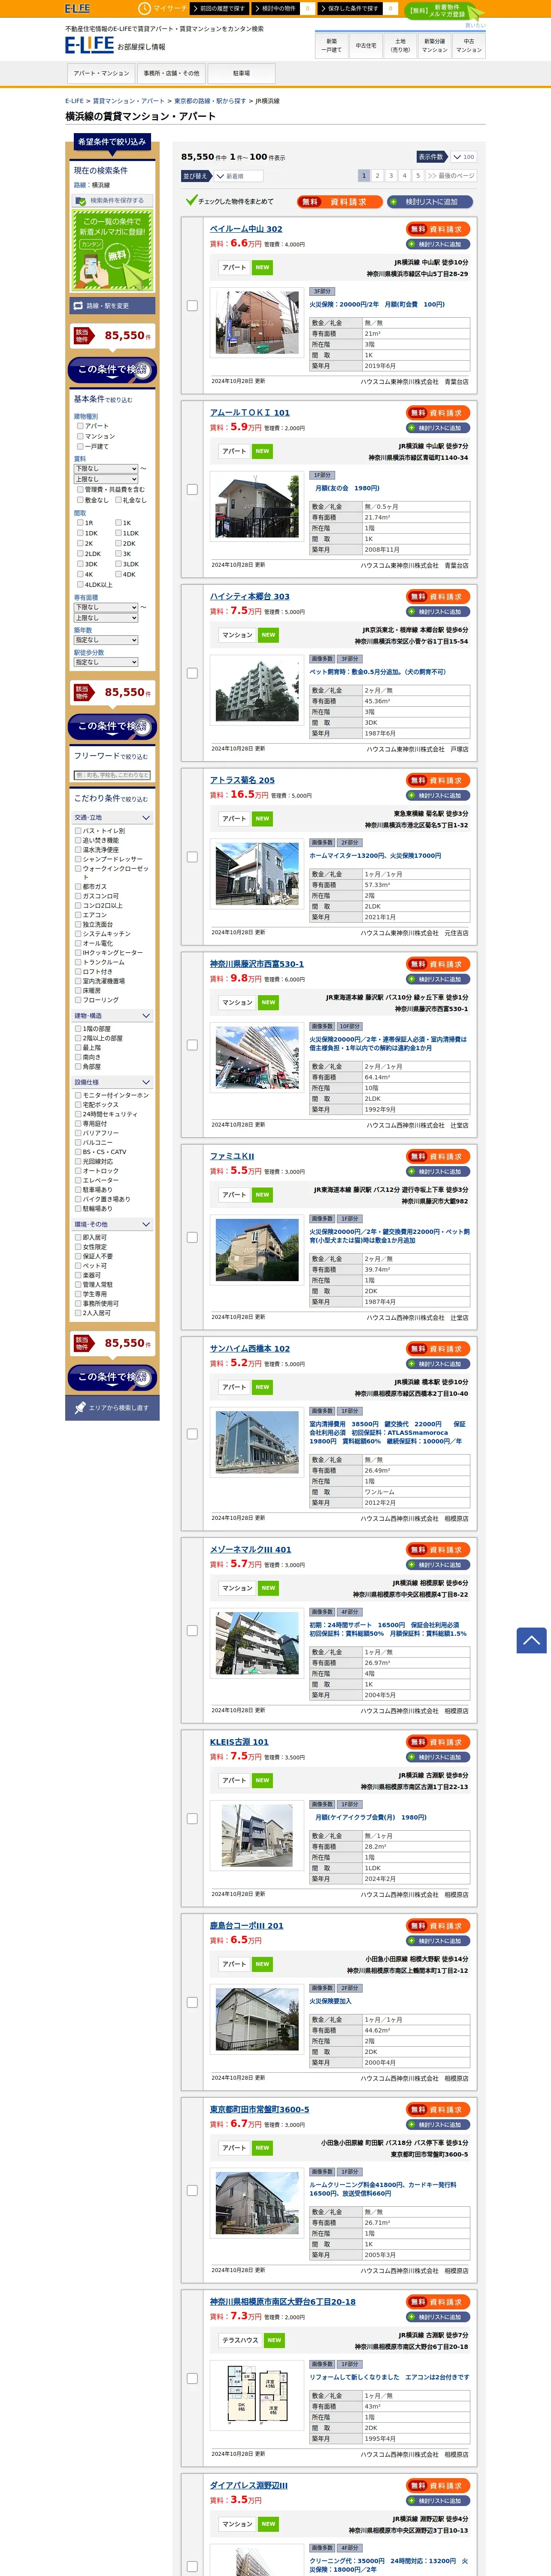Viewport: 551px width, 2576px height.
Task: Open 新築一戸建て in header navigation
Action: [332, 45]
